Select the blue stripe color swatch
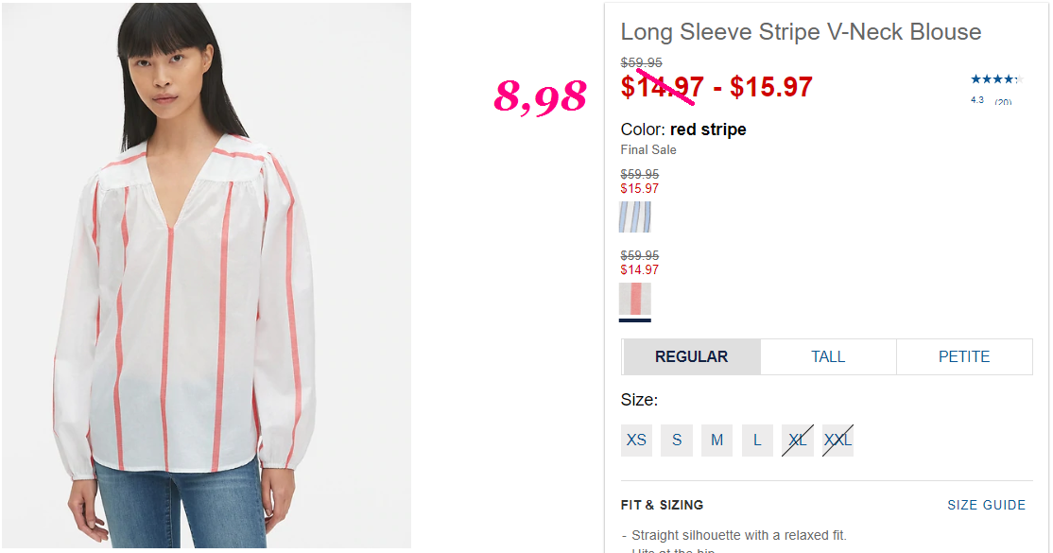This screenshot has height=553, width=1053. 634,217
